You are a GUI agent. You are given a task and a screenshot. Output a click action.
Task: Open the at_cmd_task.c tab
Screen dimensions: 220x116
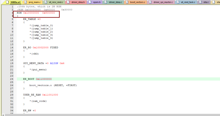pyautogui.click(x=186, y=2)
